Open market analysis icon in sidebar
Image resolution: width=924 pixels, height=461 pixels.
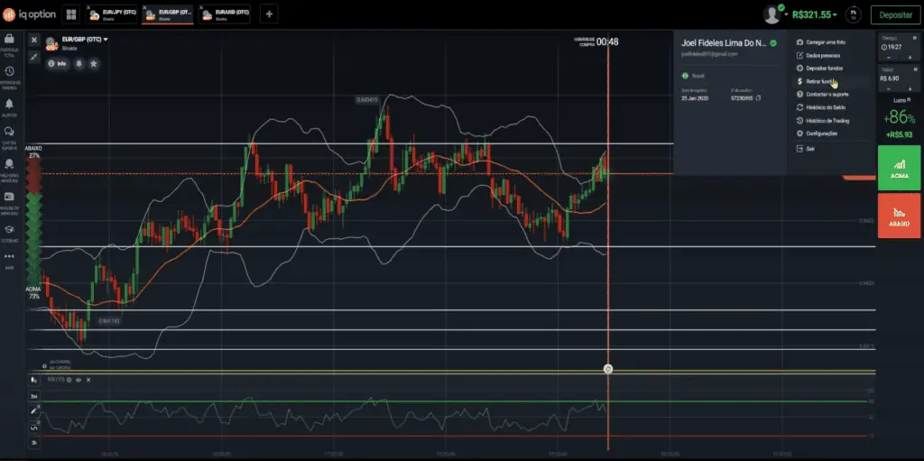tap(9, 197)
